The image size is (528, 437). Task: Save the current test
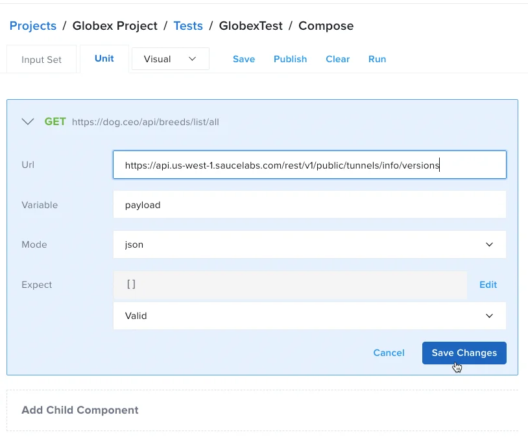(x=243, y=58)
